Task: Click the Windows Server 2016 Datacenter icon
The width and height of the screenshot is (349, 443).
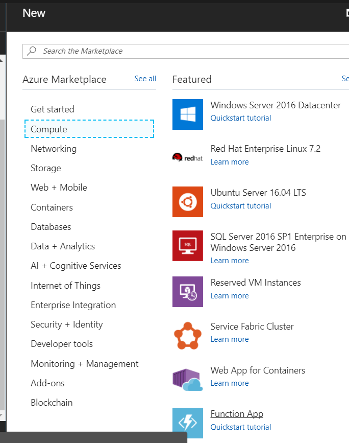Action: [x=188, y=114]
